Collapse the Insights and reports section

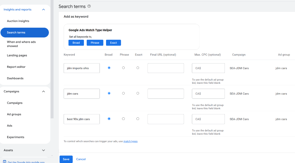(x=43, y=9)
